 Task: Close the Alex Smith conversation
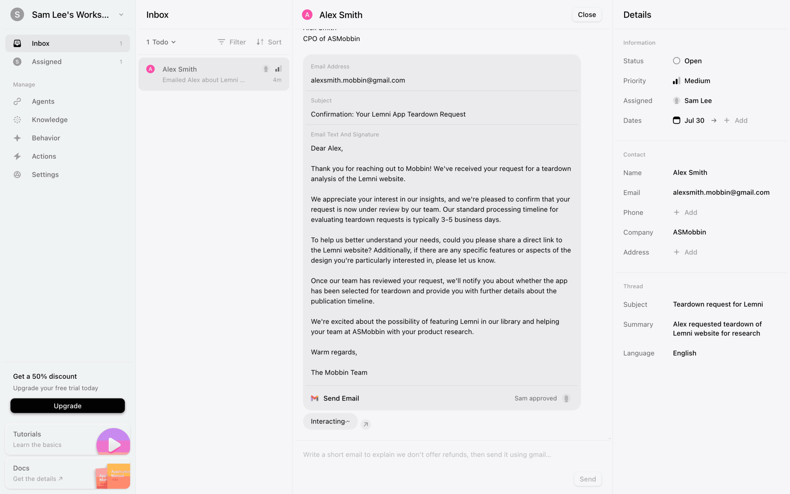587,15
